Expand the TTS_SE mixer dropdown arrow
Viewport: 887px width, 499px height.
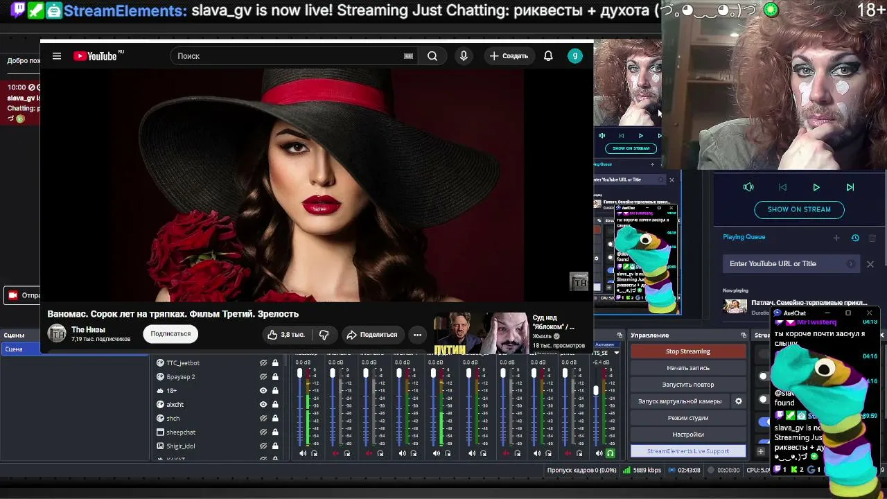[616, 353]
